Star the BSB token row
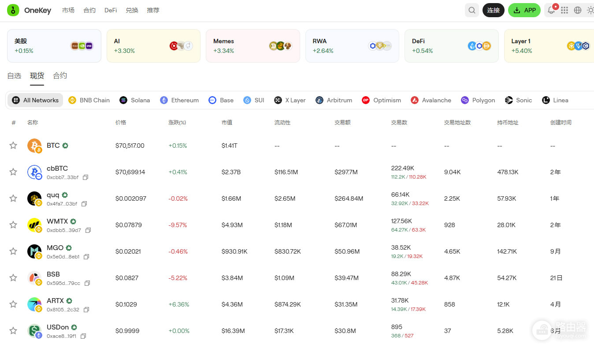The width and height of the screenshot is (594, 348). 13,278
